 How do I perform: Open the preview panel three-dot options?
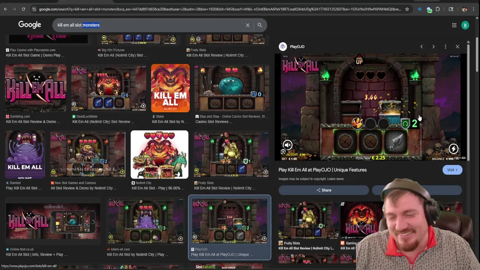coord(445,46)
